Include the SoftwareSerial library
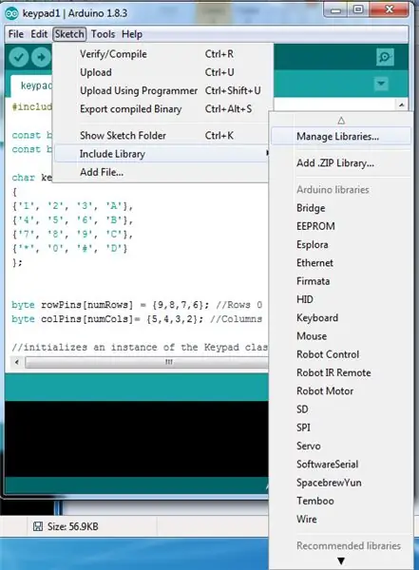The image size is (419, 570). pyautogui.click(x=341, y=465)
